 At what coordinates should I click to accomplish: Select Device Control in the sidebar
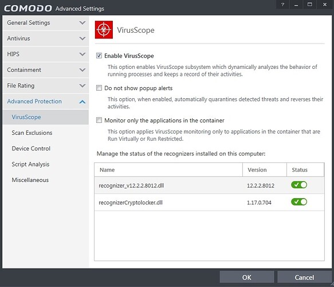tap(31, 149)
